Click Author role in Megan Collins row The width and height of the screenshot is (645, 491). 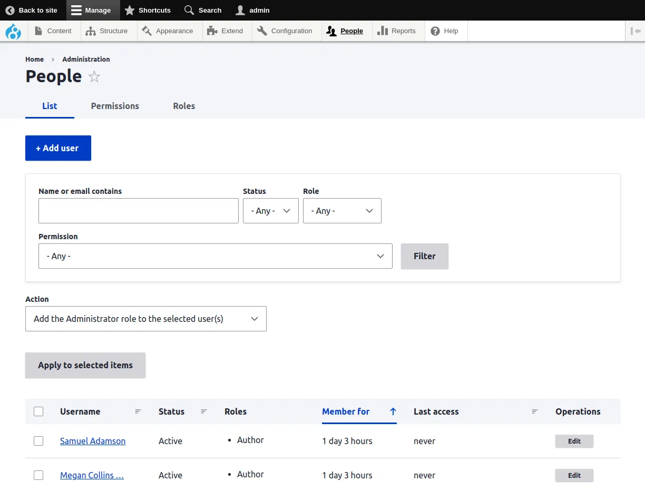click(250, 474)
